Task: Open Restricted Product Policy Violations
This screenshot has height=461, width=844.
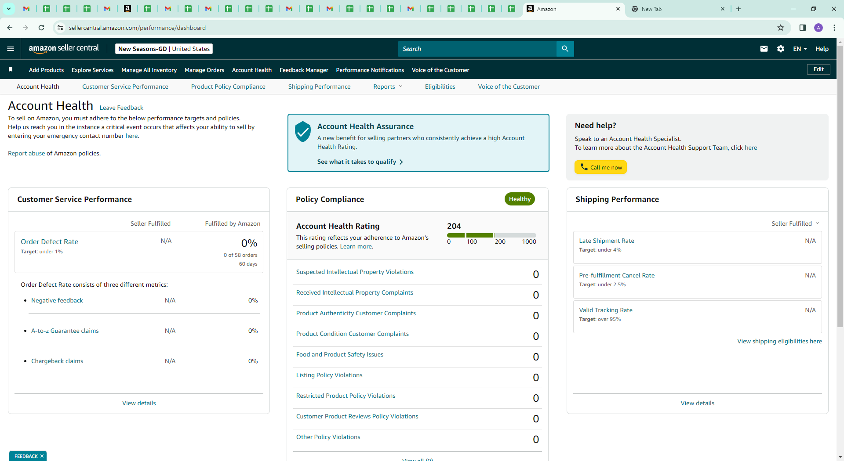Action: click(346, 396)
